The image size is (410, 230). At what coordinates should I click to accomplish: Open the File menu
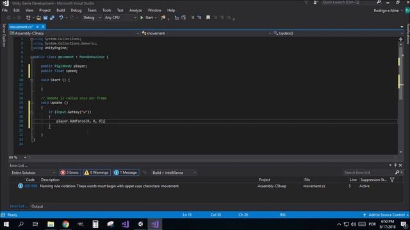(x=4, y=10)
